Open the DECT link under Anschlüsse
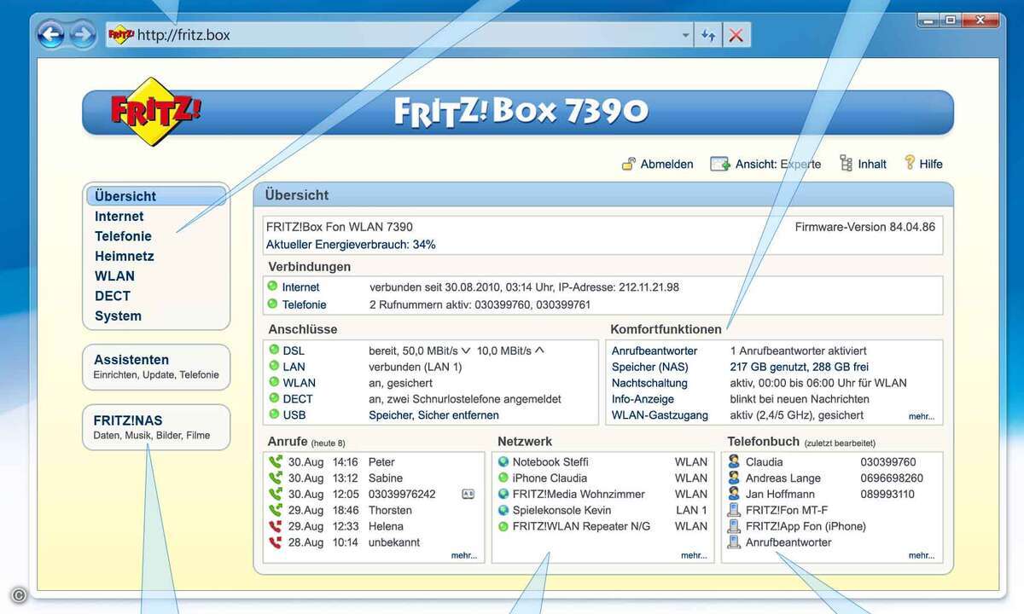This screenshot has width=1024, height=614. coord(298,399)
